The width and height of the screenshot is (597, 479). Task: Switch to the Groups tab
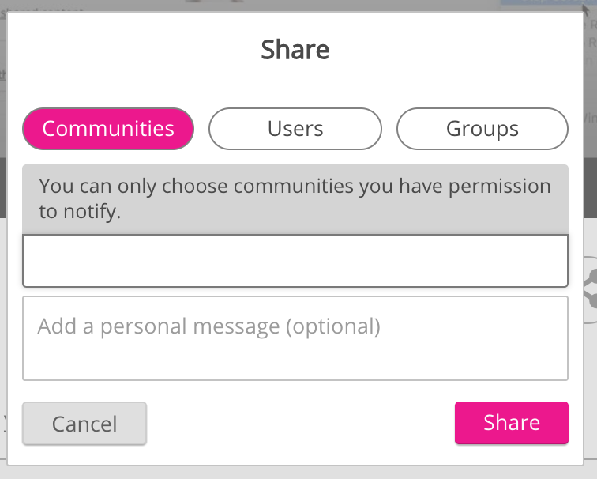pyautogui.click(x=482, y=129)
